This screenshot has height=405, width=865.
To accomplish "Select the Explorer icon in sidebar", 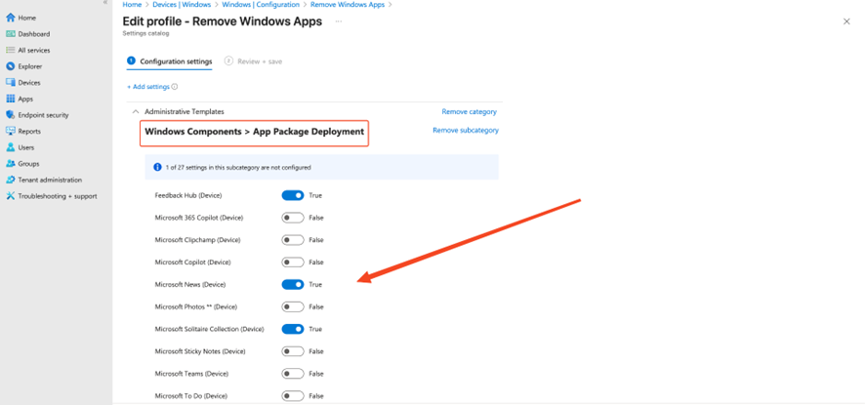I will pos(11,66).
